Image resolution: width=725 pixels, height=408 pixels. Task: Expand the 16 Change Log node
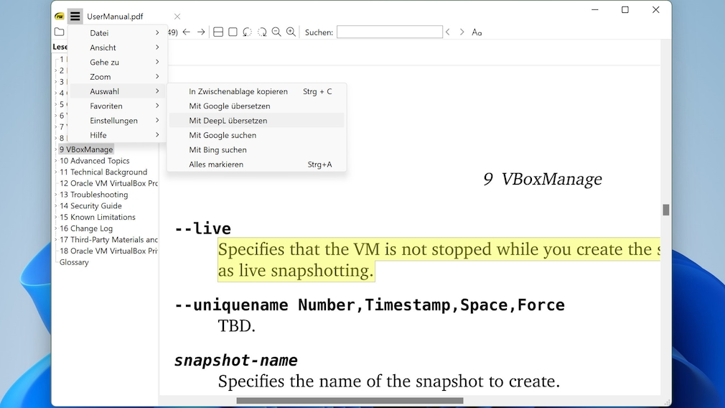tap(55, 228)
